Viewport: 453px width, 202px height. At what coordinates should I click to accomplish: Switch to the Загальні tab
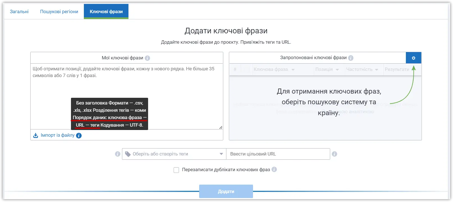pyautogui.click(x=19, y=11)
